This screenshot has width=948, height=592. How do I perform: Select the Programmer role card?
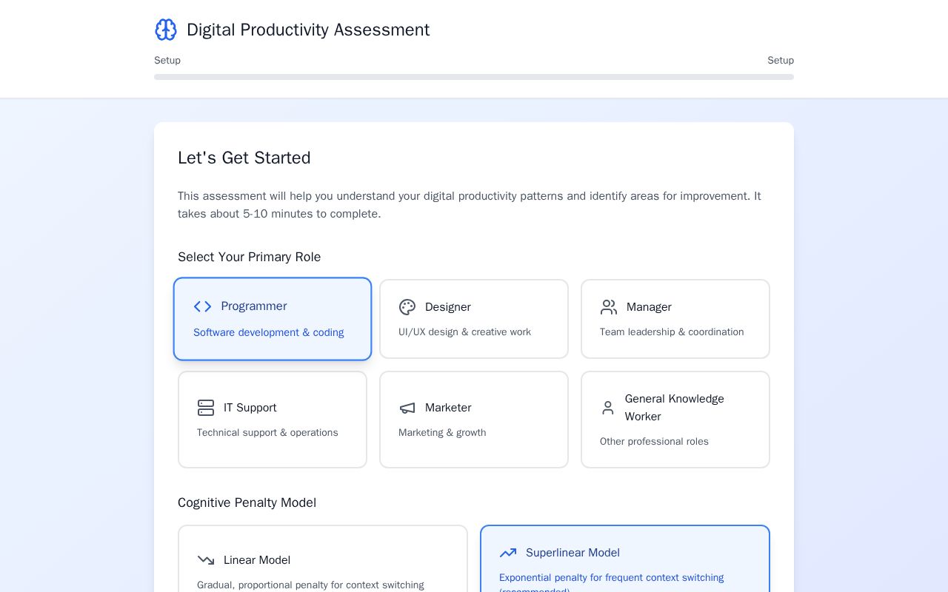pyautogui.click(x=273, y=319)
